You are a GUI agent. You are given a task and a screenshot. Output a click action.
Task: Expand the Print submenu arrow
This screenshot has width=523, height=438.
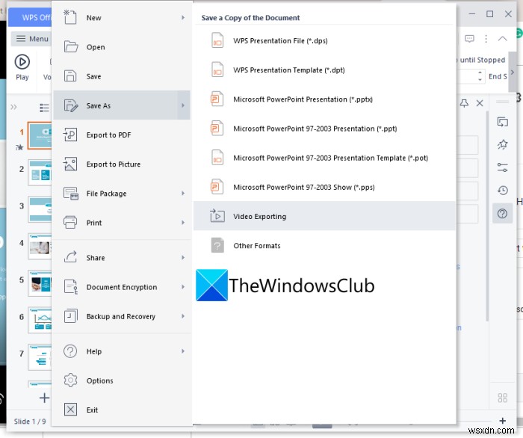pos(183,223)
